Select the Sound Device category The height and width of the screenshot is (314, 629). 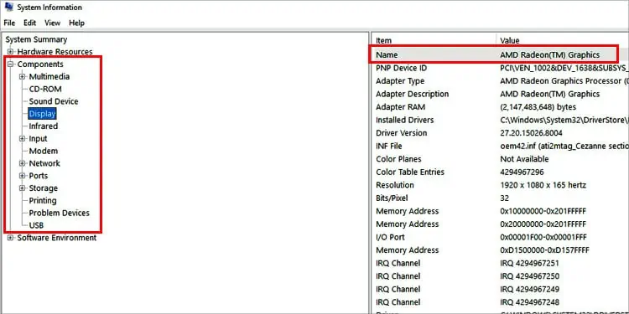point(54,101)
